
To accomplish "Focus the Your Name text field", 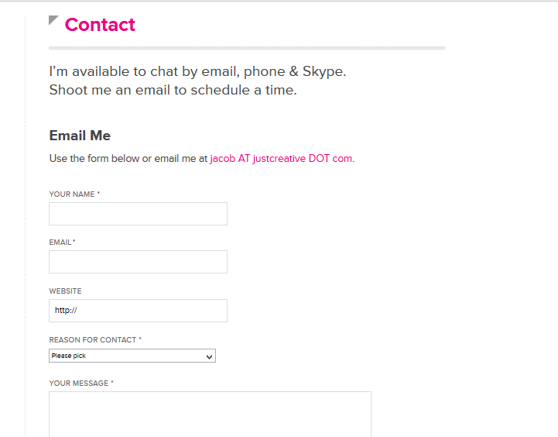I will coord(138,214).
